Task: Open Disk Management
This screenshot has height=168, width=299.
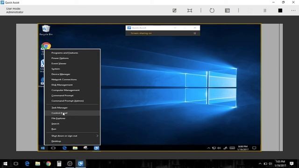Action: tap(72, 85)
